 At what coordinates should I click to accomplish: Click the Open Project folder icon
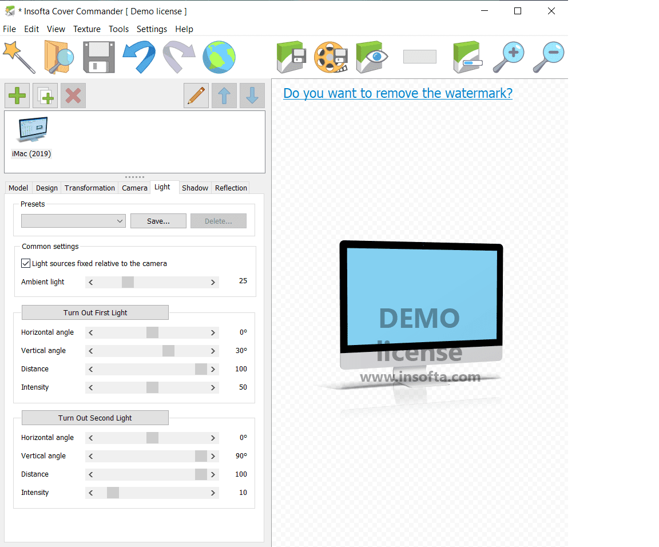point(59,57)
